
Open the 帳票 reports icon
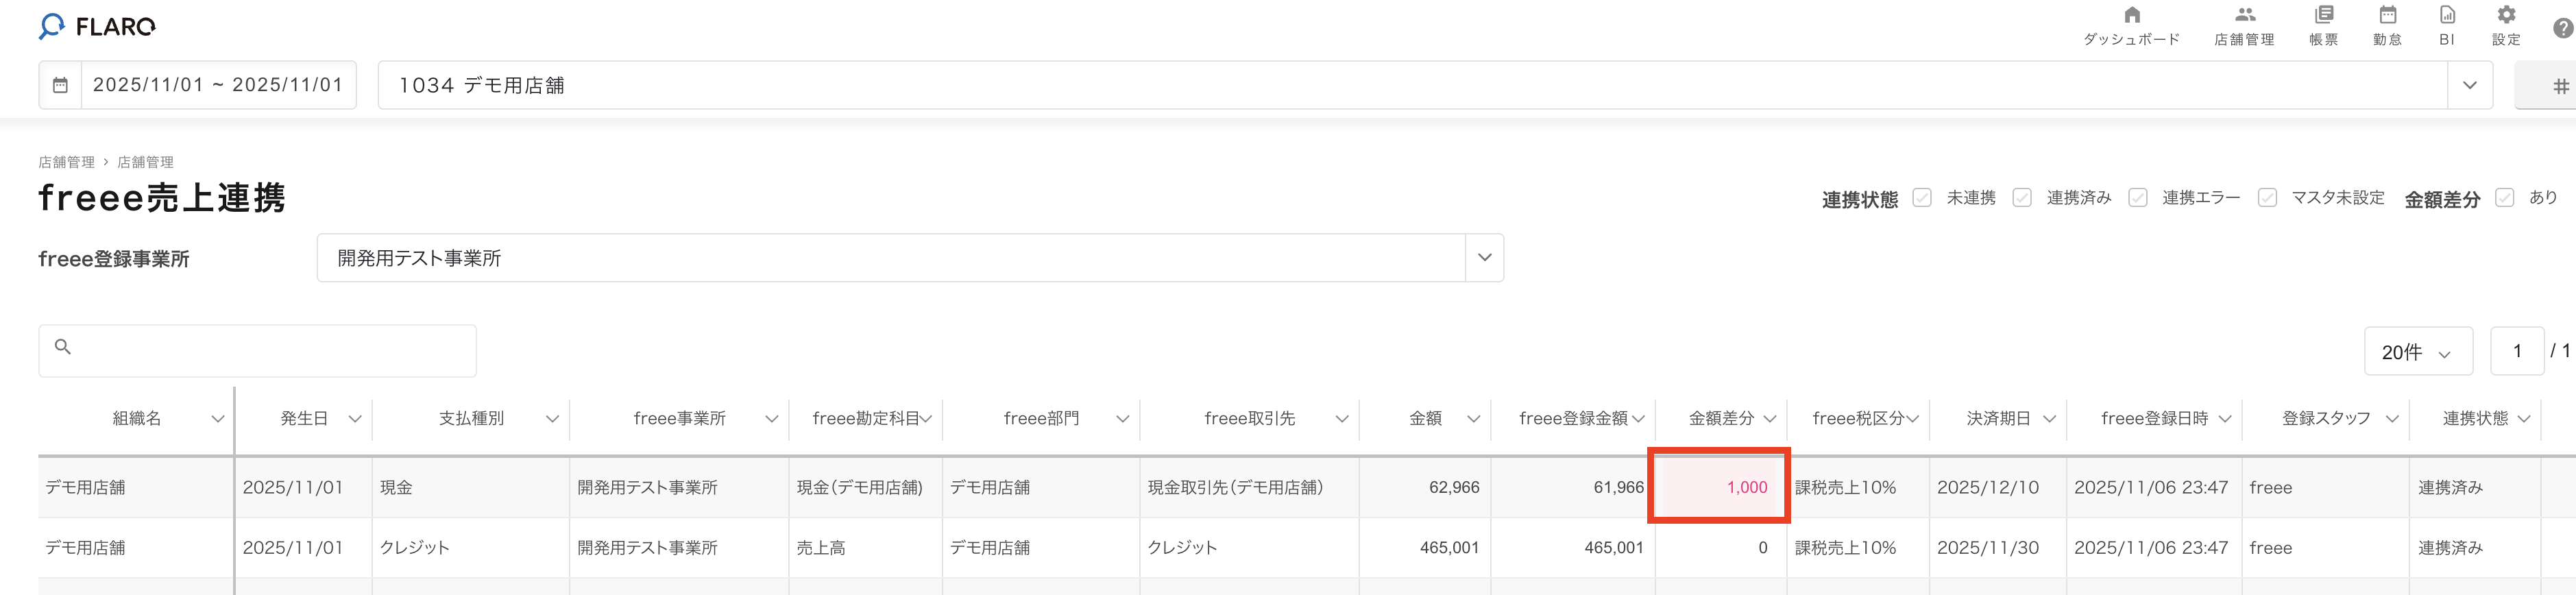[x=2323, y=16]
